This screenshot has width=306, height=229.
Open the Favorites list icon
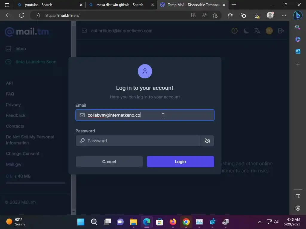tap(230, 15)
